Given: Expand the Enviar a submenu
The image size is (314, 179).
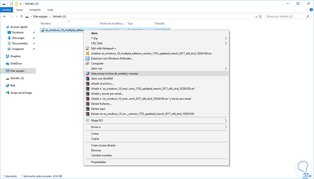Looking at the screenshot, I should 226,127.
